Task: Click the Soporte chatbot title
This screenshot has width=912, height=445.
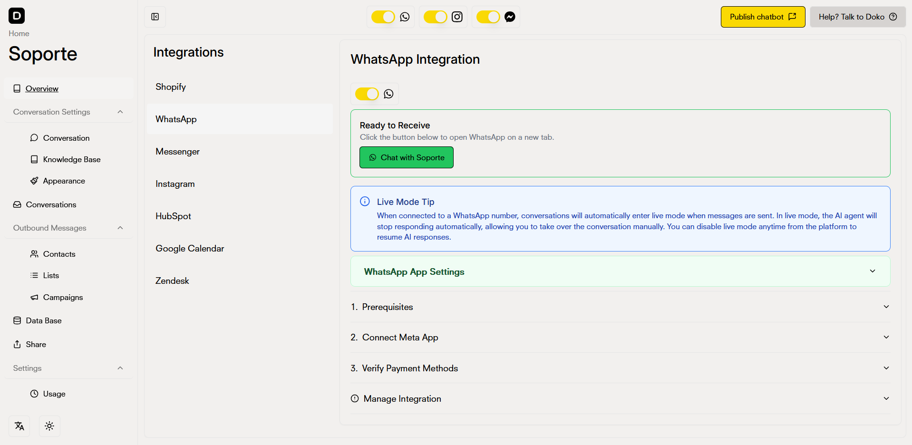Action: (x=43, y=54)
